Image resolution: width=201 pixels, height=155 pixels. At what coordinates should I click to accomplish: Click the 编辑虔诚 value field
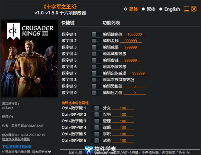(131, 60)
